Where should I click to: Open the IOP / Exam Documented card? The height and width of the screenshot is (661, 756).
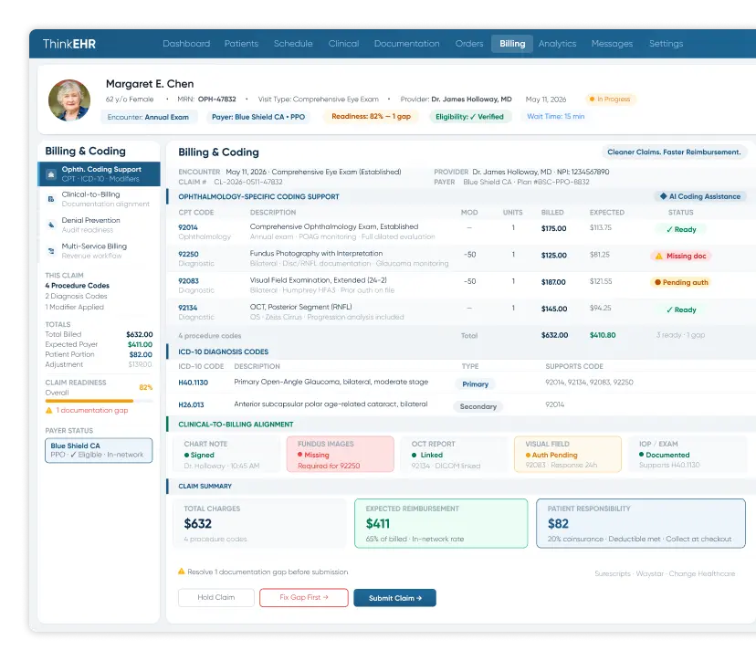point(686,455)
